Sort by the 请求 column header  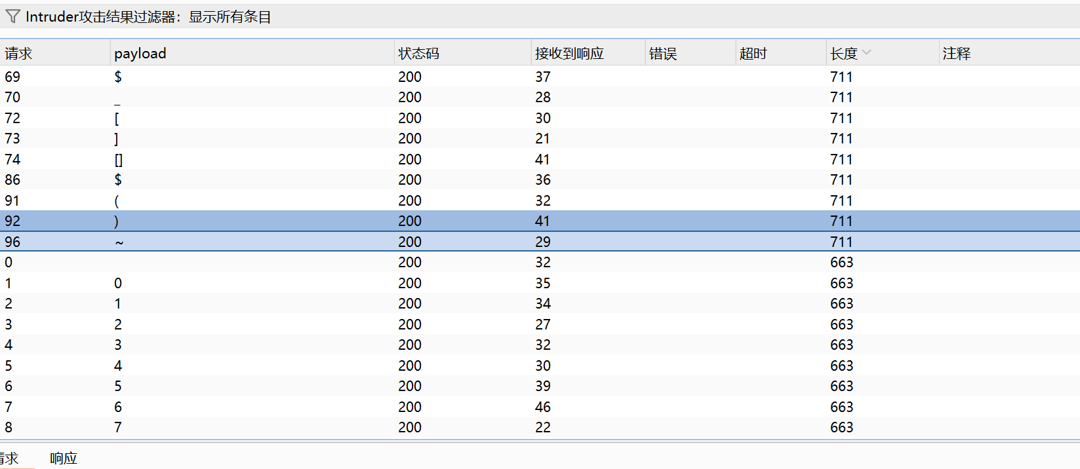[18, 54]
